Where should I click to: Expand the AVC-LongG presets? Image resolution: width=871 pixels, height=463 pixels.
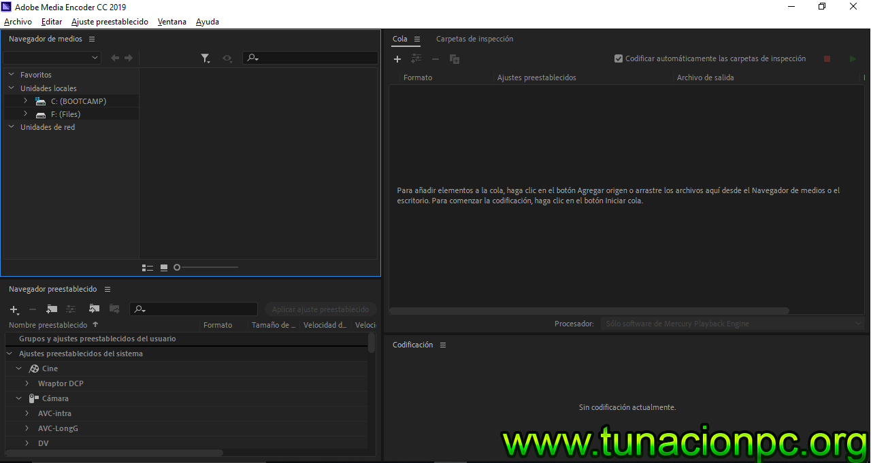(x=27, y=428)
